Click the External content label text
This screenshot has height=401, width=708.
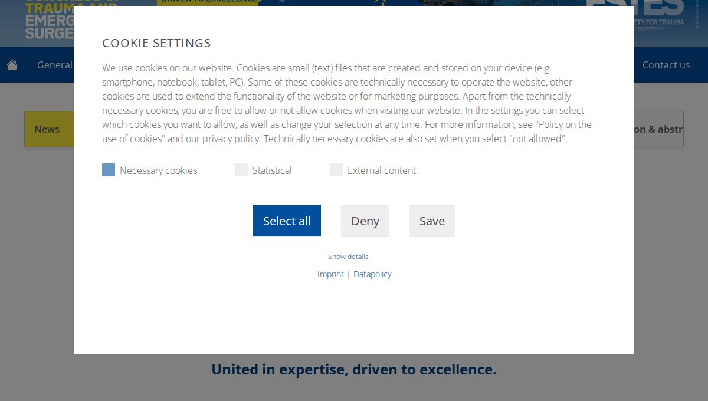pos(382,170)
